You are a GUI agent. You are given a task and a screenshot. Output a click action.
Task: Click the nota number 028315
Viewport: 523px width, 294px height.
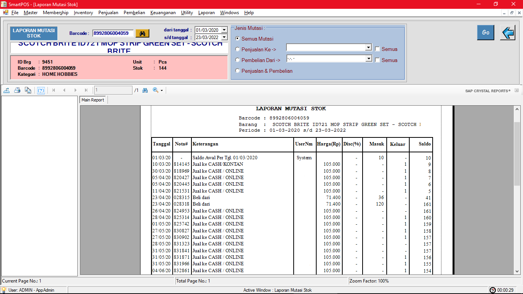pyautogui.click(x=181, y=198)
